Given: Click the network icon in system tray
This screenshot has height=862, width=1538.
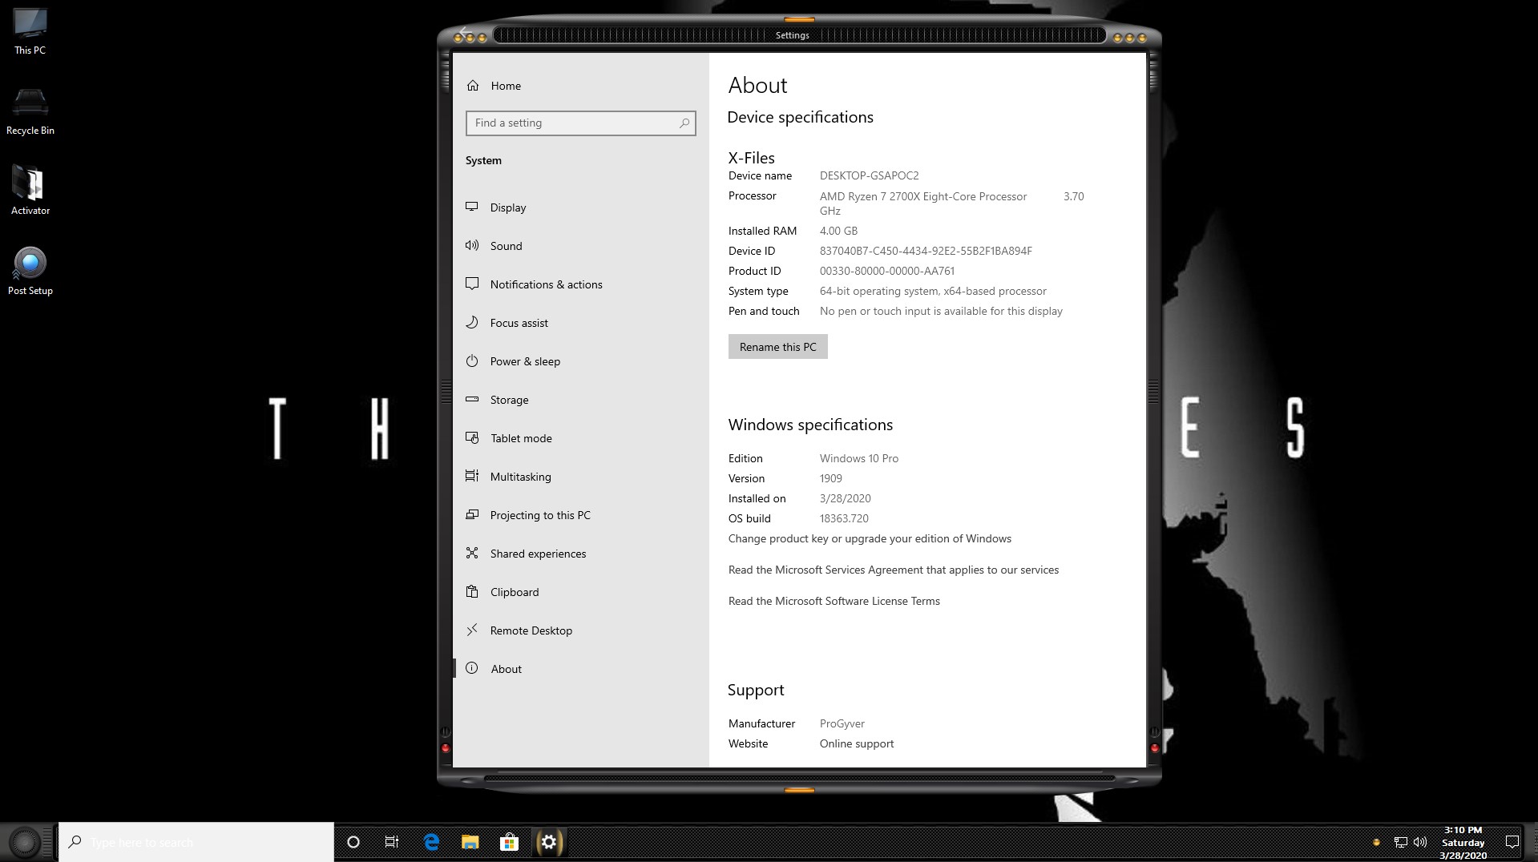Looking at the screenshot, I should pyautogui.click(x=1400, y=842).
